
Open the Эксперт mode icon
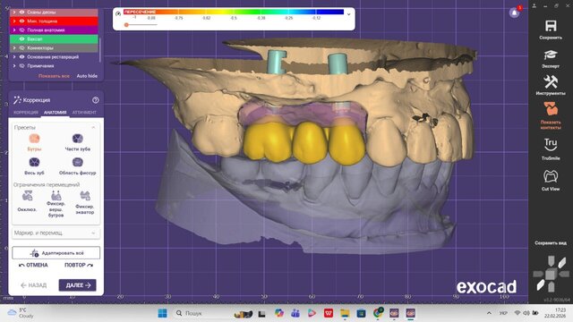click(x=551, y=55)
